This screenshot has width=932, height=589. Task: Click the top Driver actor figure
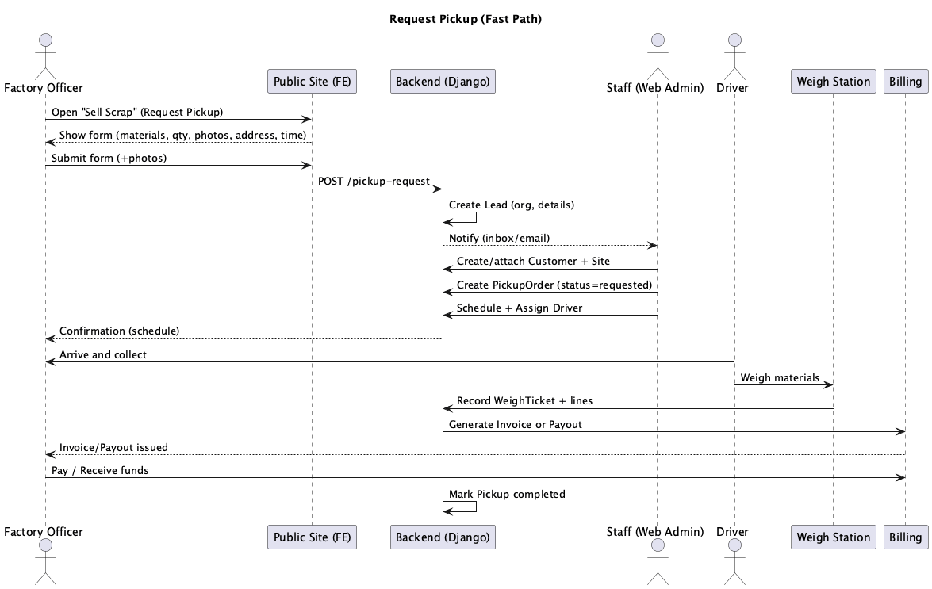pos(734,55)
